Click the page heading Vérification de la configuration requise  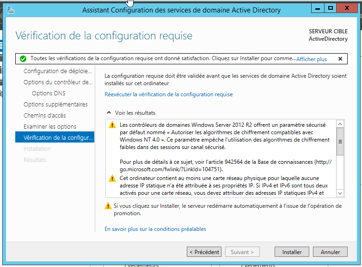point(104,36)
